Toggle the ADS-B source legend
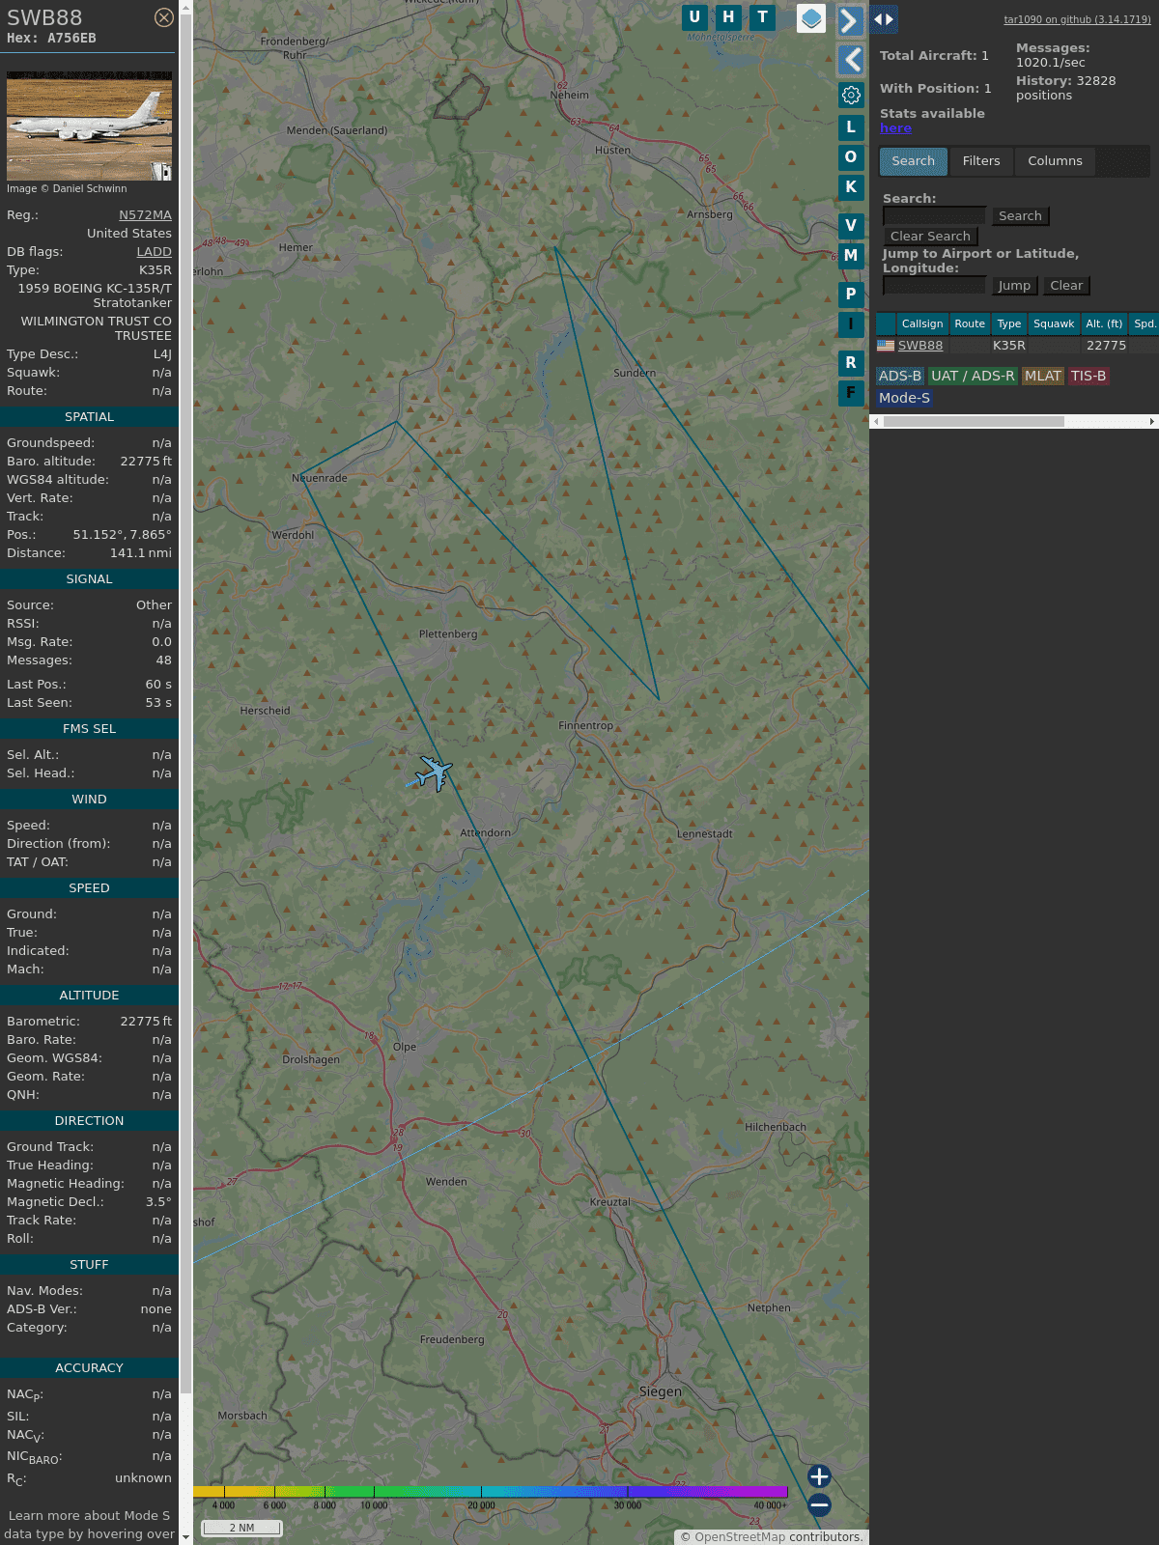 point(900,377)
